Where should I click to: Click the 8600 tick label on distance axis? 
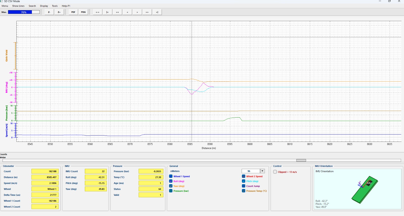(250, 144)
